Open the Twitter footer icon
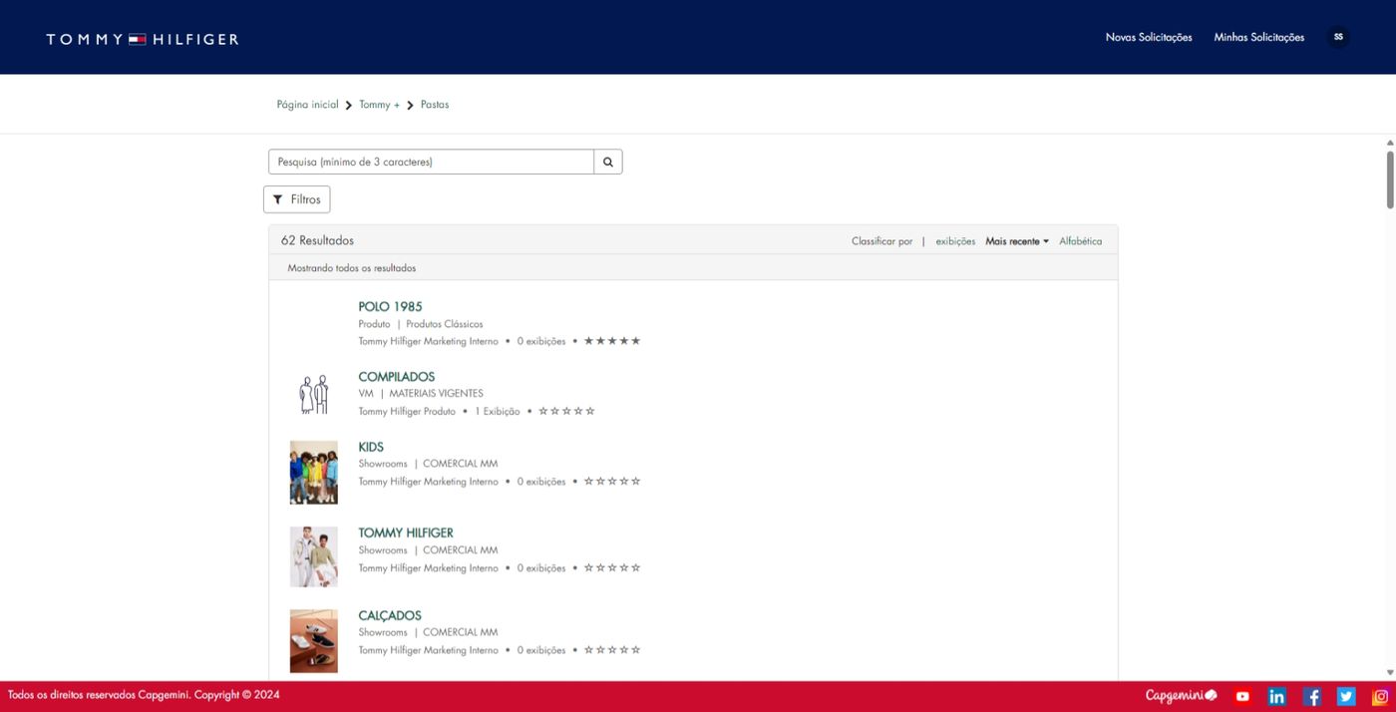 (1346, 696)
